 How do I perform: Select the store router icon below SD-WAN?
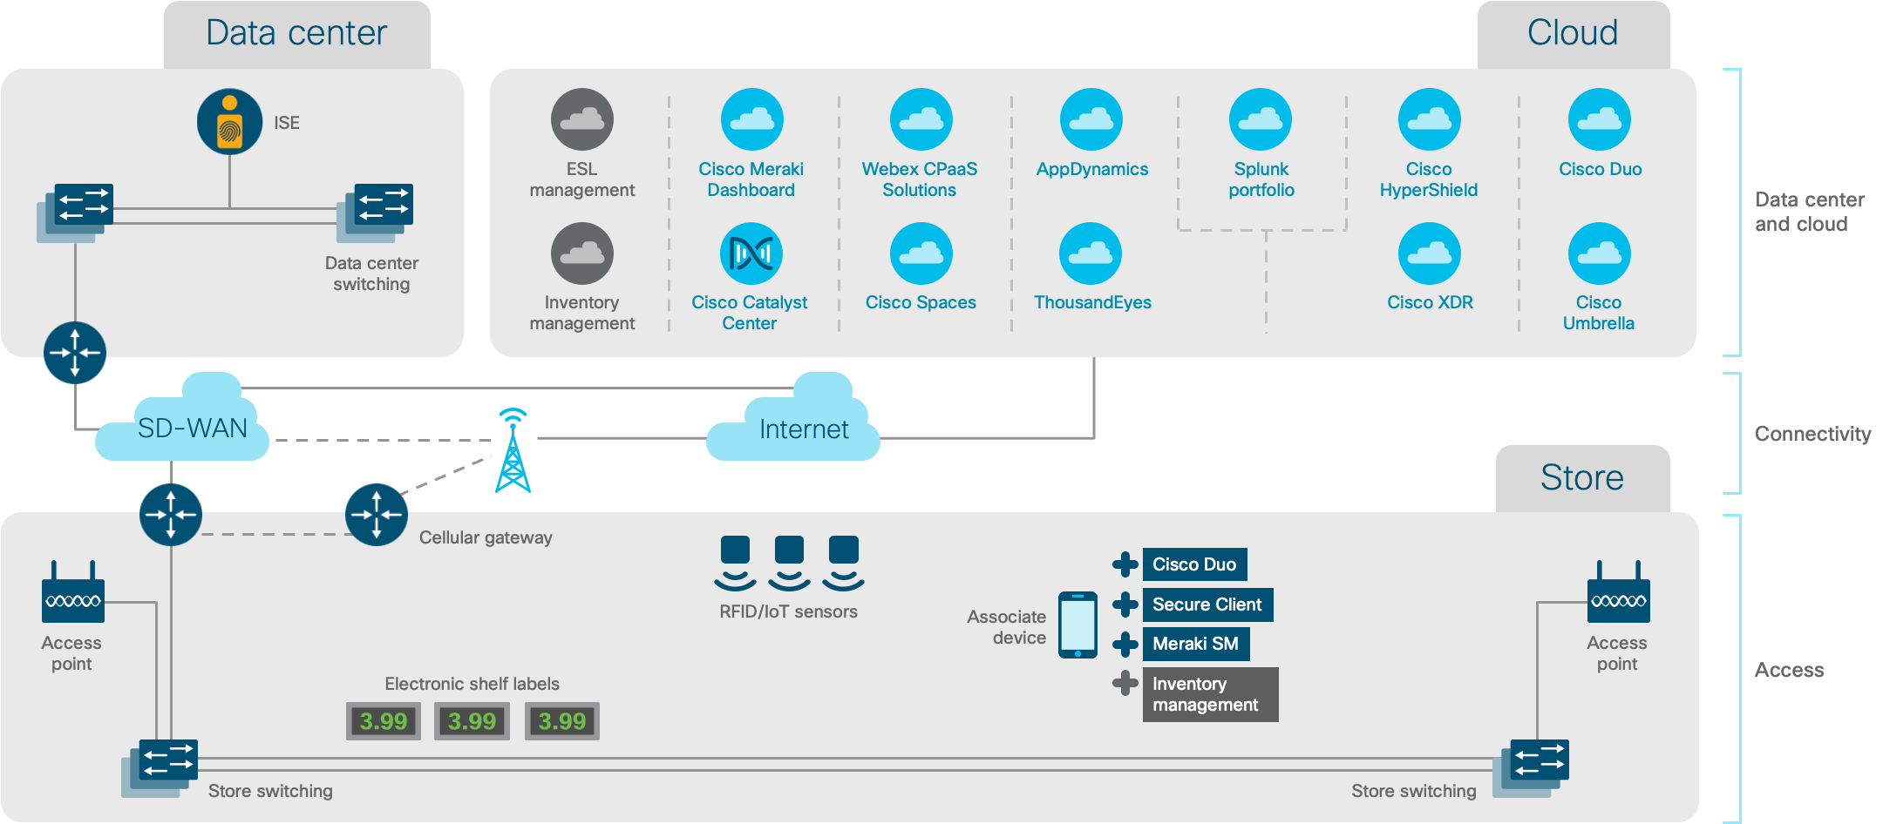pos(171,515)
